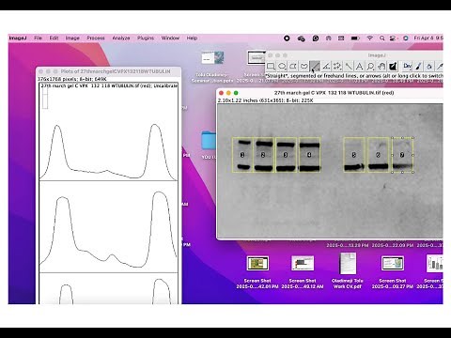This screenshot has width=451, height=338.
Task: Select the Oval selection tool
Action: pyautogui.click(x=282, y=66)
